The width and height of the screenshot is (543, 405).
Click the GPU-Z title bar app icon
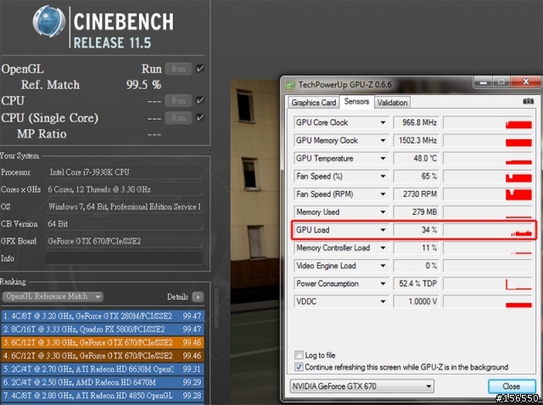pos(290,85)
